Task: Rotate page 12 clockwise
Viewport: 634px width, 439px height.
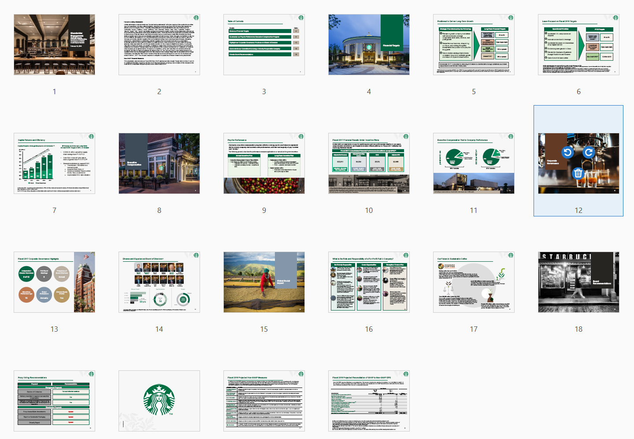Action: click(x=589, y=152)
